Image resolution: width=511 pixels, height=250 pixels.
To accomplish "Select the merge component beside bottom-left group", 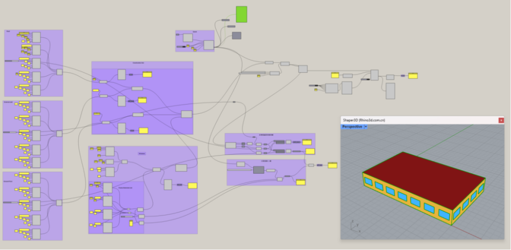I will coord(59,203).
